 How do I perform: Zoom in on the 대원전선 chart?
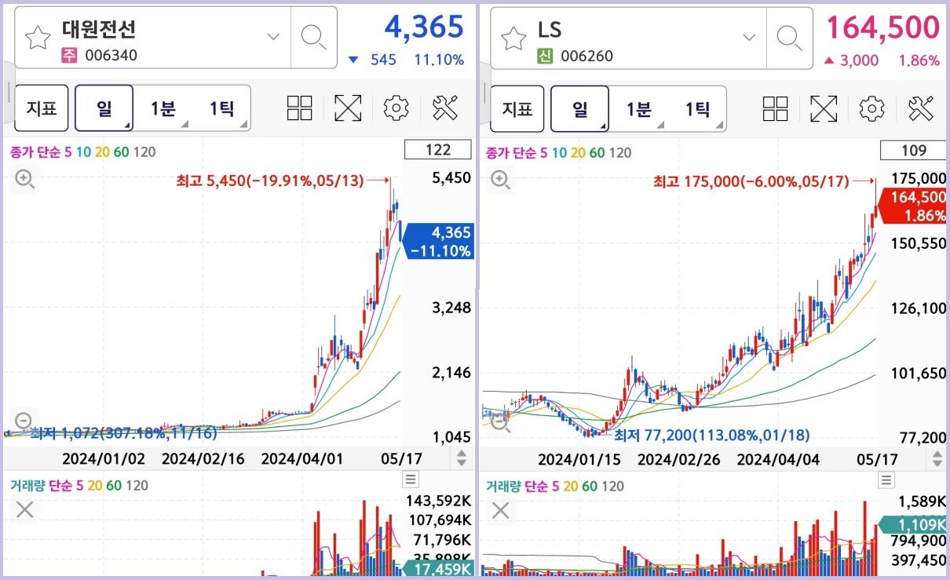point(24,179)
